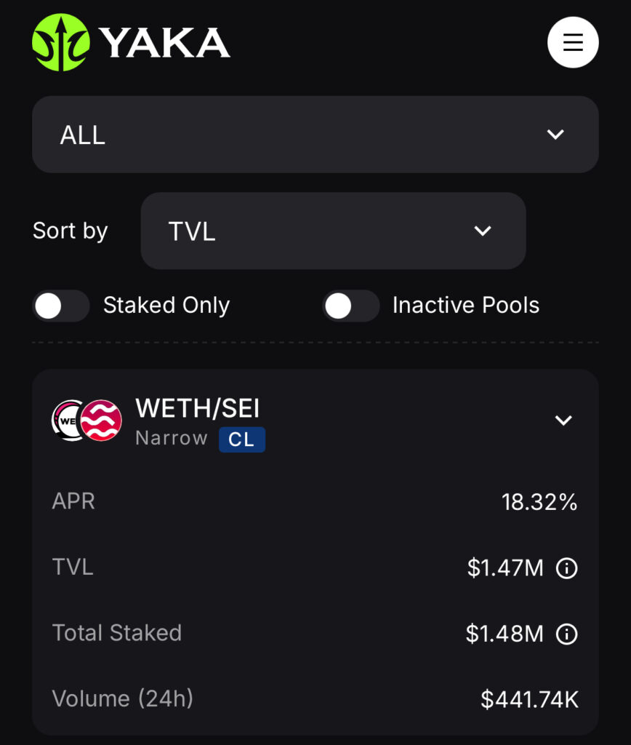Select the WETH/SEI pool title
Viewport: 631px width, 745px height.
[198, 408]
